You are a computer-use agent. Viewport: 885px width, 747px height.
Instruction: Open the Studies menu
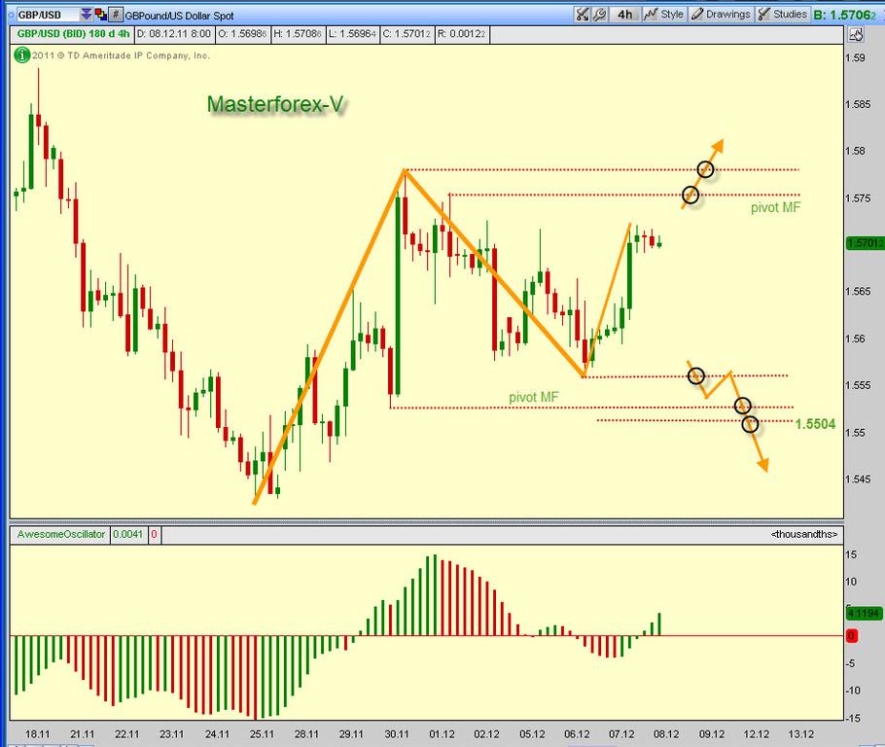click(x=783, y=15)
